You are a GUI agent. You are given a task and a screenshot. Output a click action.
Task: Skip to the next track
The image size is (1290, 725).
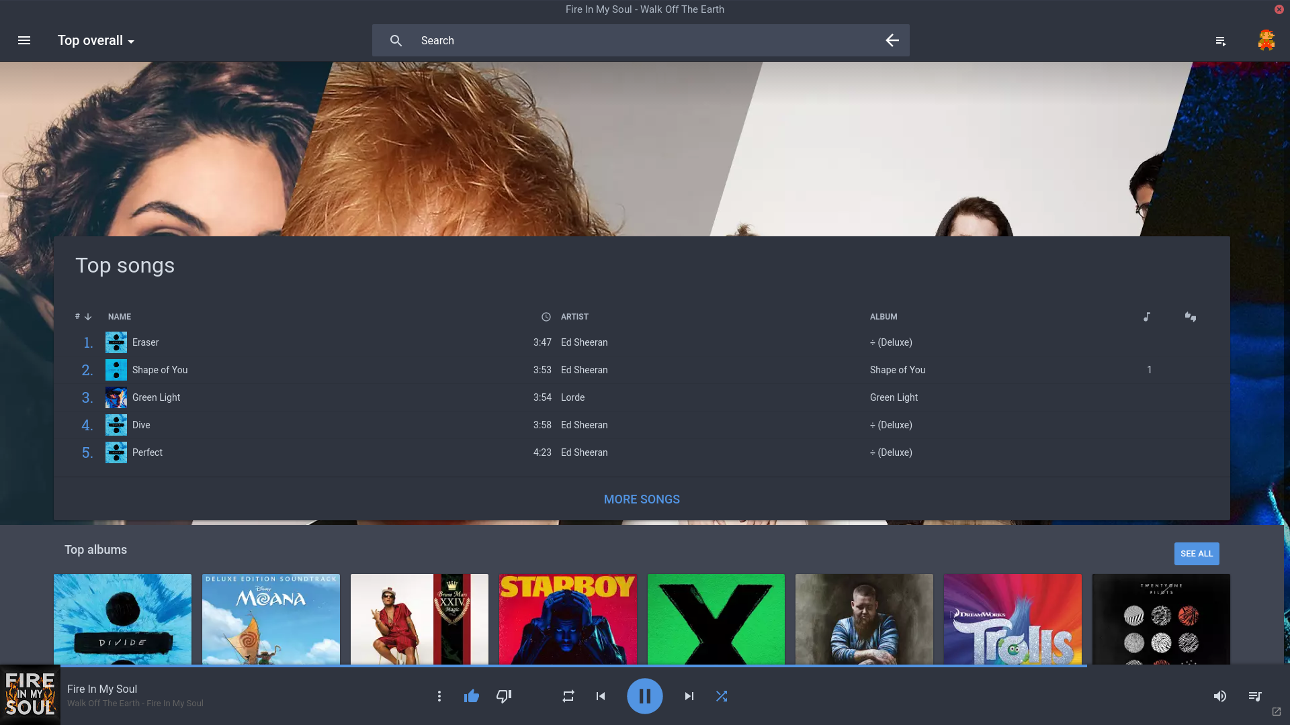689,696
